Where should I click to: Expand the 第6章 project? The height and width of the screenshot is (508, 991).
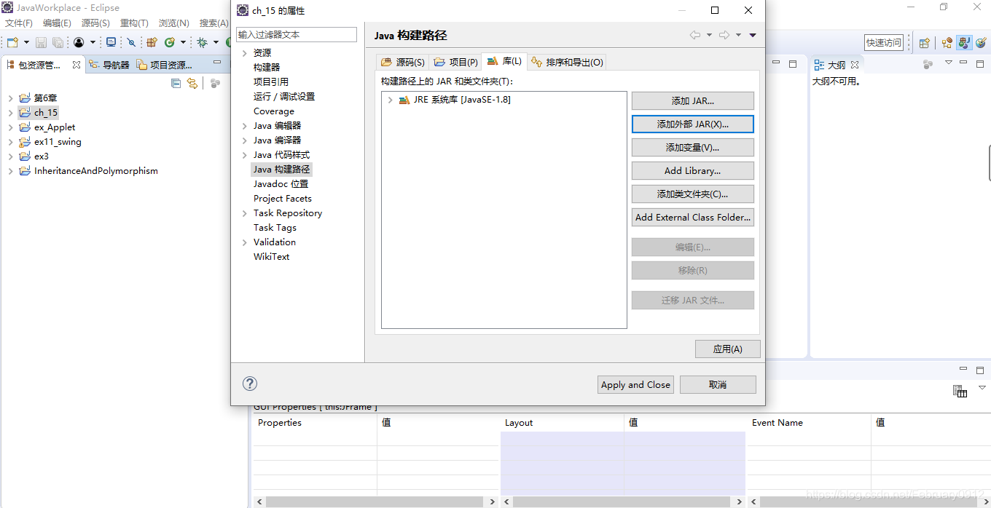point(10,98)
